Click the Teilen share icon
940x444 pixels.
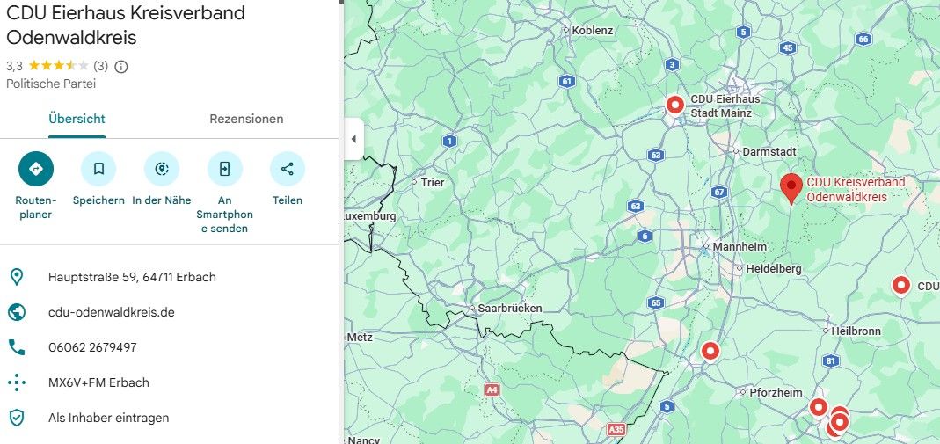click(287, 169)
